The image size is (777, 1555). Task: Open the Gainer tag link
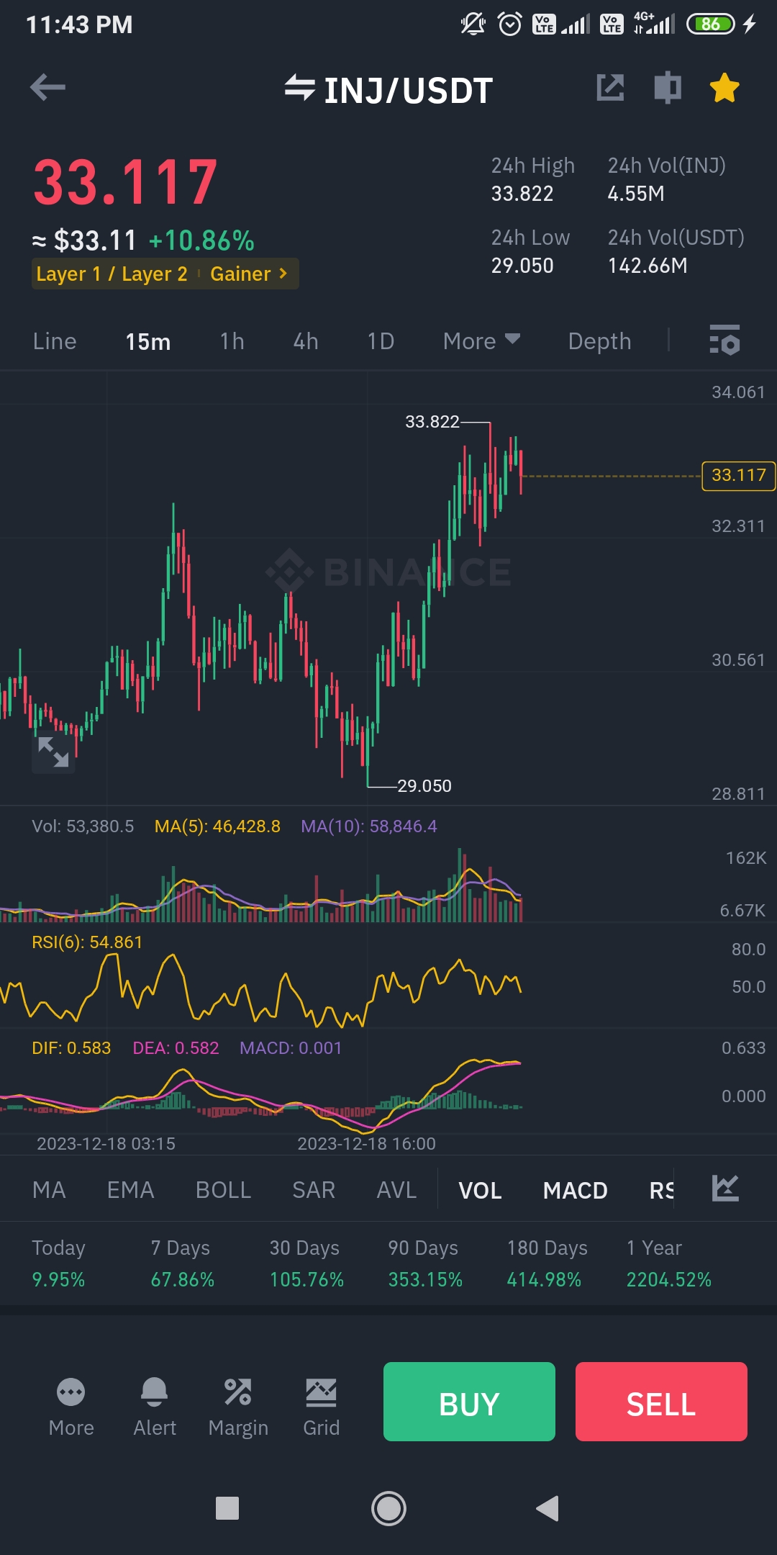(248, 274)
